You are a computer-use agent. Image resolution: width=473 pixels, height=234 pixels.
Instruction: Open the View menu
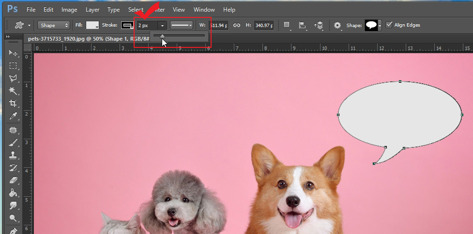[x=179, y=10]
